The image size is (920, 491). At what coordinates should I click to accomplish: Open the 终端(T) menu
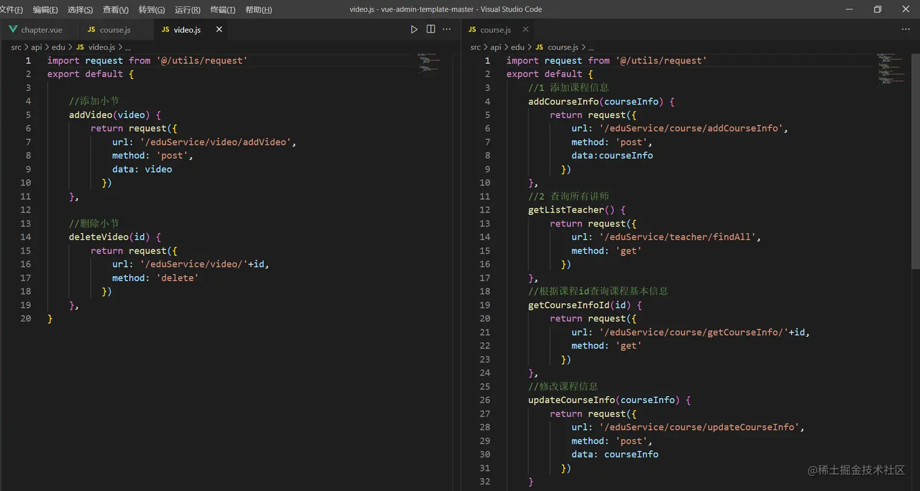(x=223, y=10)
